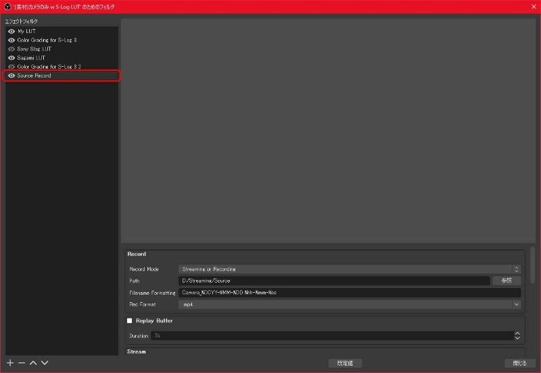Open the Rec Format mp4 dropdown
This screenshot has width=541, height=373.
pyautogui.click(x=349, y=304)
